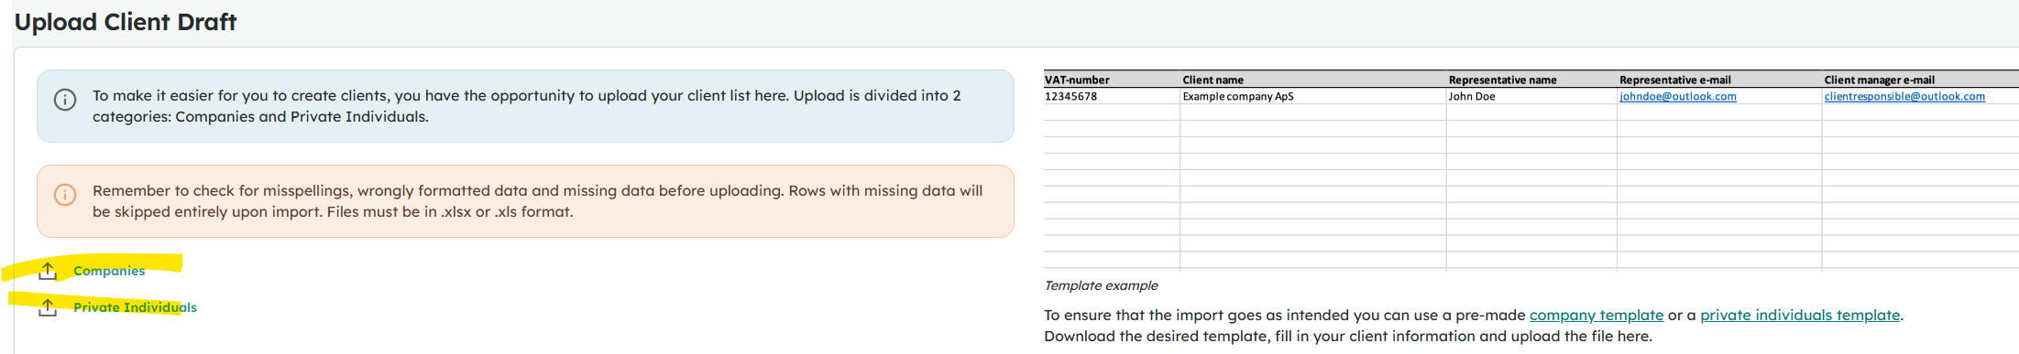Image resolution: width=2019 pixels, height=354 pixels.
Task: Upload a Private Individuals client file
Action: click(135, 307)
